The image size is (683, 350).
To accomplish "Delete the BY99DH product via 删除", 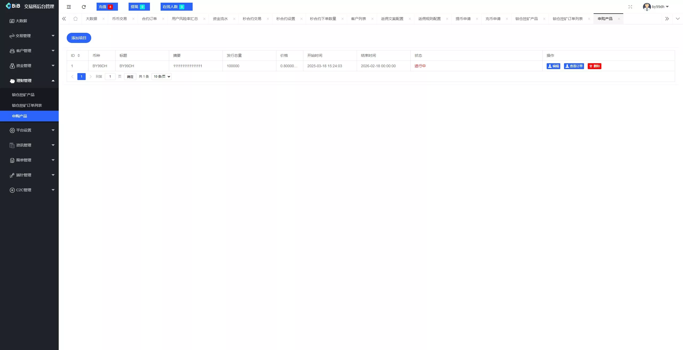I will 594,66.
